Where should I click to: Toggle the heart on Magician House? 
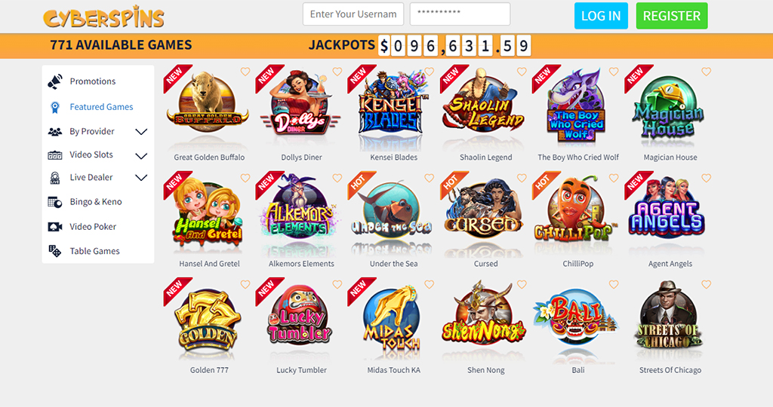[706, 72]
